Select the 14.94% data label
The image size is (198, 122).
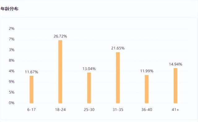pos(175,64)
